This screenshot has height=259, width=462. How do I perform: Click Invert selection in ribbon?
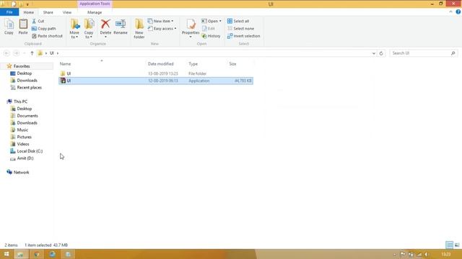click(x=244, y=36)
